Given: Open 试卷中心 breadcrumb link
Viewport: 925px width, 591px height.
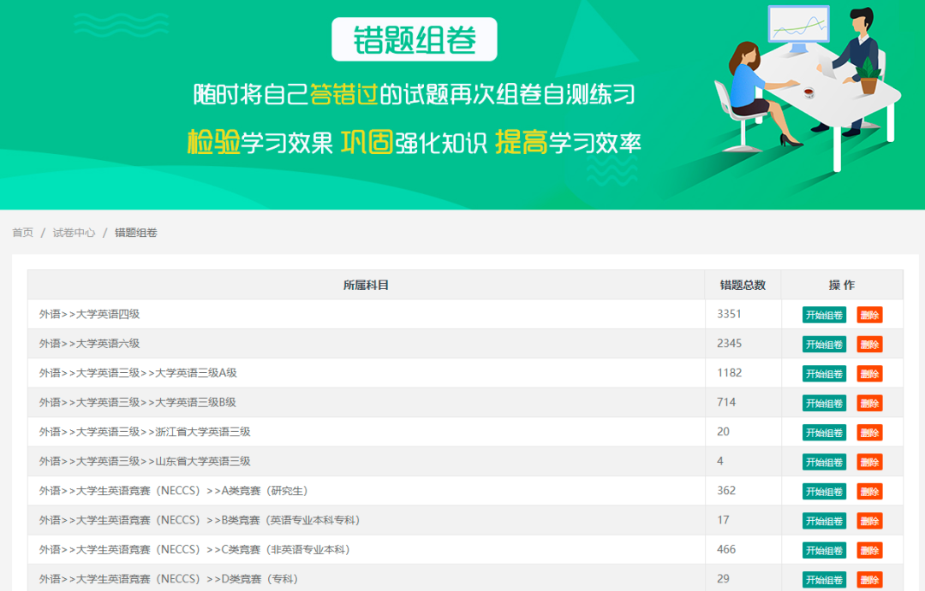Looking at the screenshot, I should coord(74,233).
